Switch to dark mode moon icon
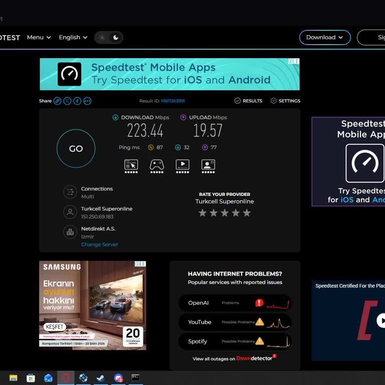The width and height of the screenshot is (385, 385). (116, 37)
